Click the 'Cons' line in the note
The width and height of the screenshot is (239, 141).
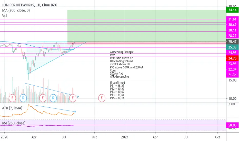[x=113, y=70]
